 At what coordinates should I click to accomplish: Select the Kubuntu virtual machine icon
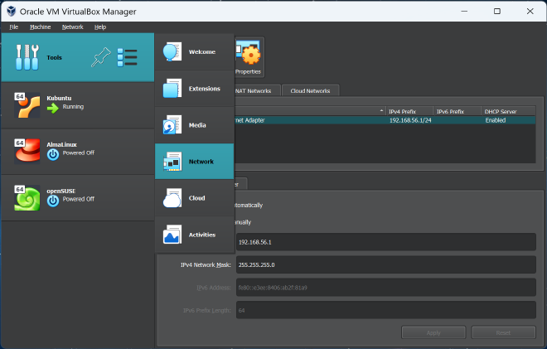tap(27, 105)
